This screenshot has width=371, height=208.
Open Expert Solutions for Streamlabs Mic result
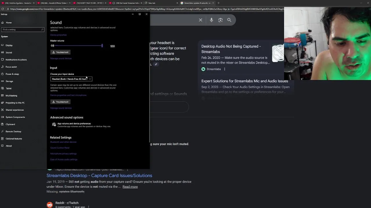pyautogui.click(x=245, y=81)
